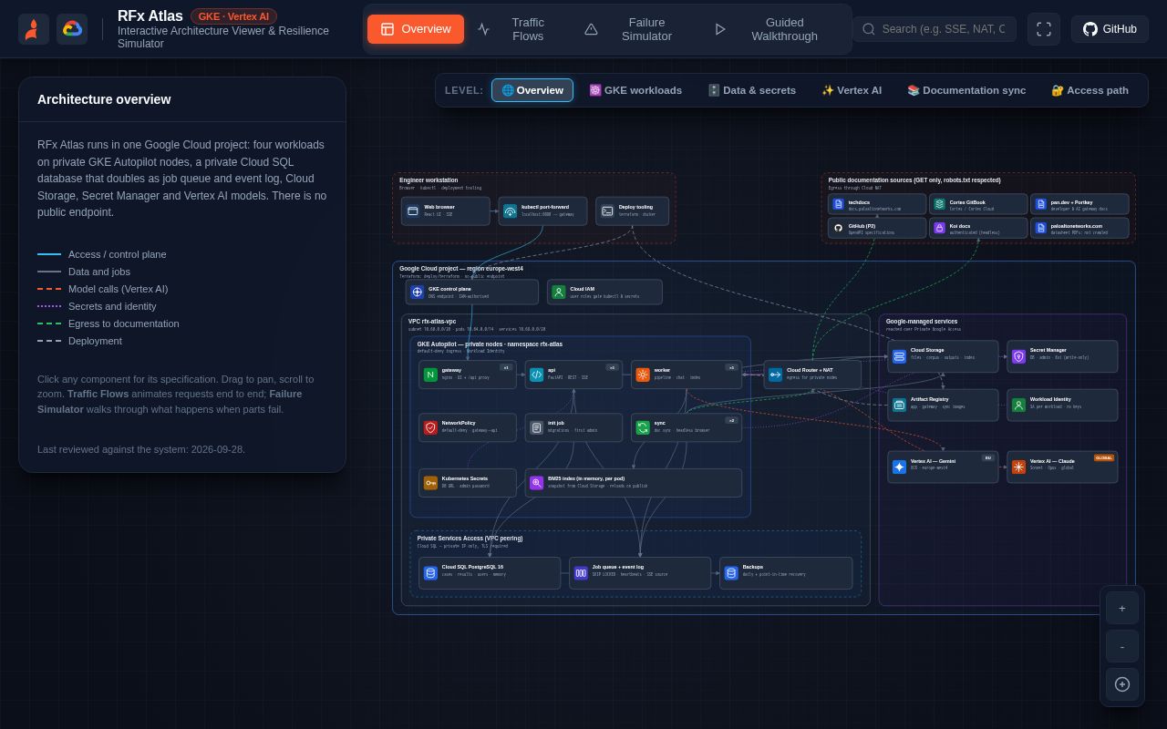Screen dimensions: 1167x729
Task: Click the Job queue + event log icon
Action: [581, 573]
